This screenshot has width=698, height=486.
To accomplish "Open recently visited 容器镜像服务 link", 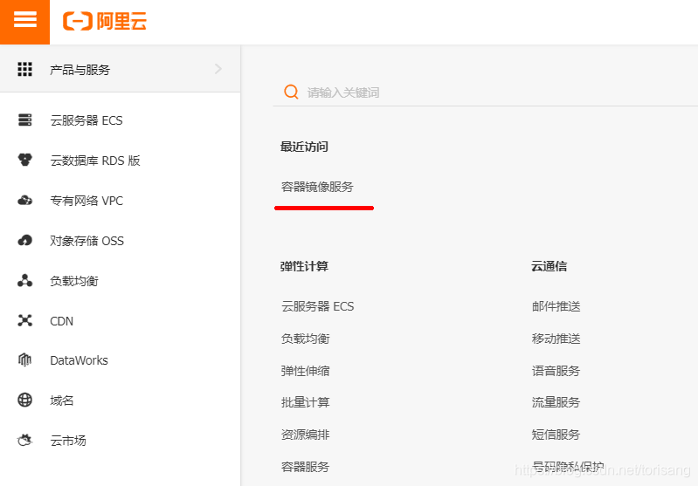I will point(317,187).
